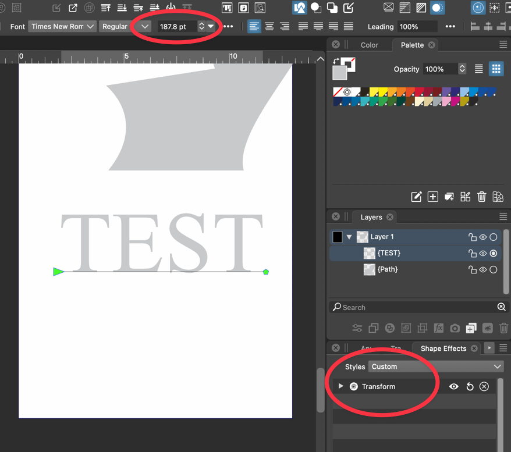Viewport: 511px width, 452px height.
Task: Add a new swatch with the plus icon
Action: click(x=432, y=197)
